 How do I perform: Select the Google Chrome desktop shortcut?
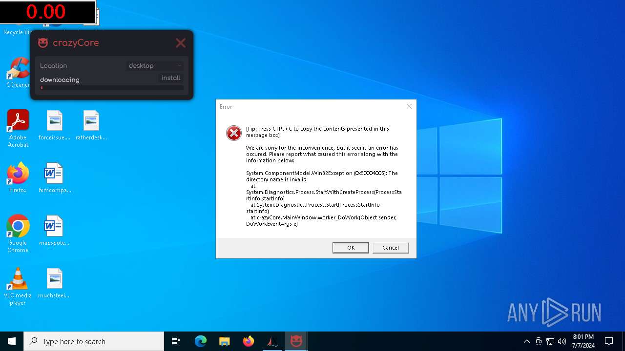(x=18, y=234)
